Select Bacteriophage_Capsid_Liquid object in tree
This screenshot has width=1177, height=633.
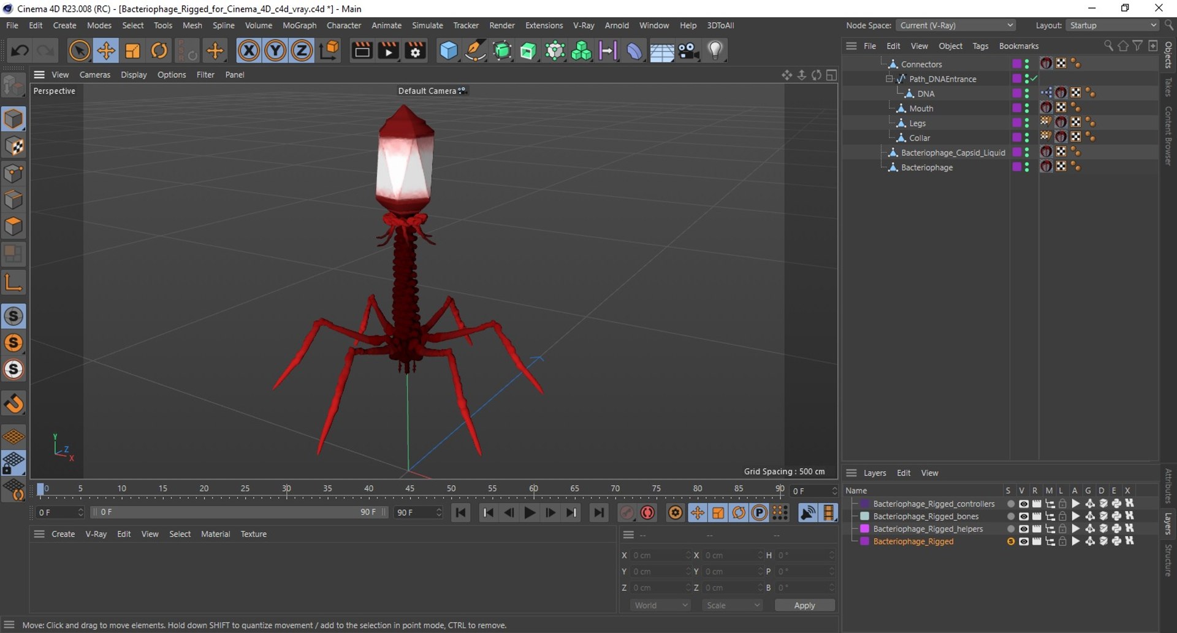953,153
